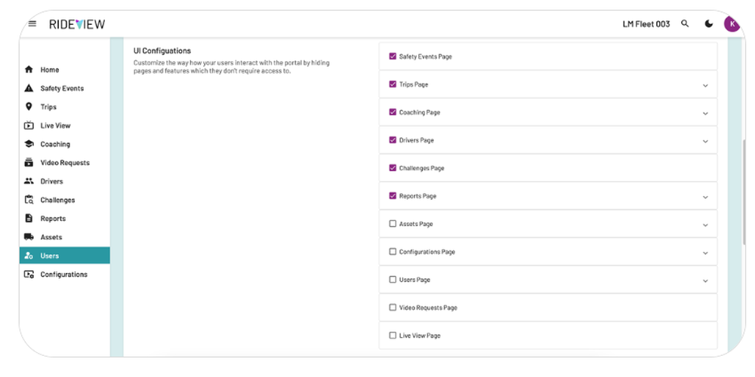Click the Users person-gear icon
This screenshot has width=755, height=377.
tap(29, 256)
